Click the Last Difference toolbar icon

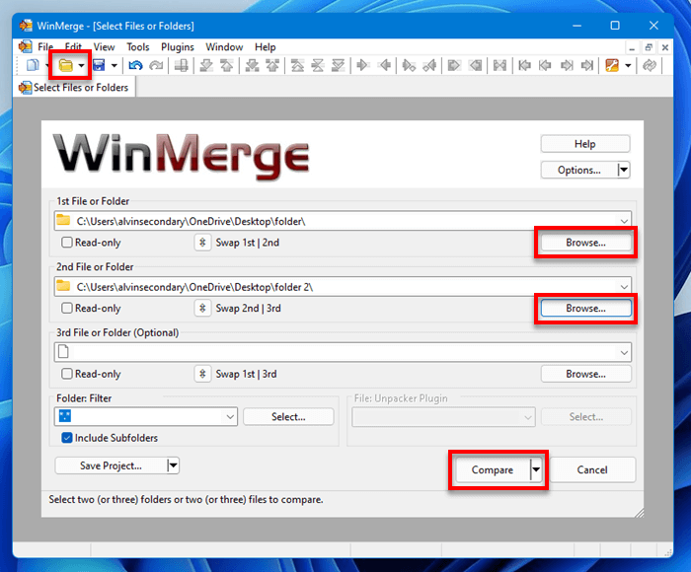click(x=338, y=66)
